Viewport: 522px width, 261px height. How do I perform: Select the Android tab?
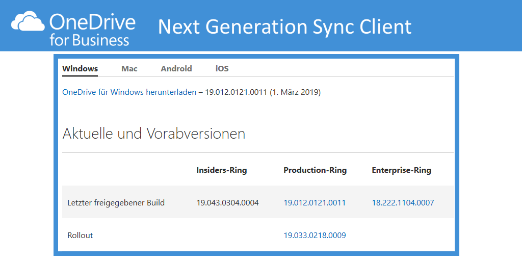176,68
